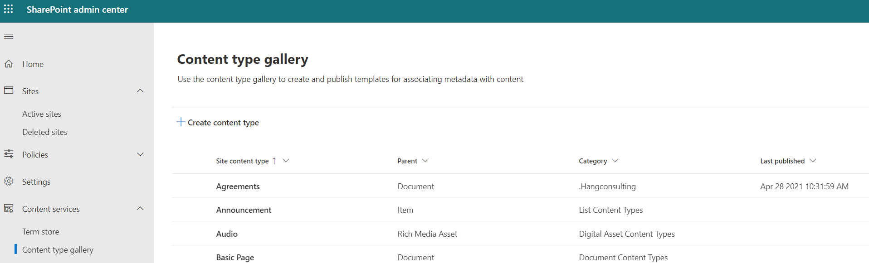
Task: Open the Last published column dropdown
Action: click(x=813, y=161)
